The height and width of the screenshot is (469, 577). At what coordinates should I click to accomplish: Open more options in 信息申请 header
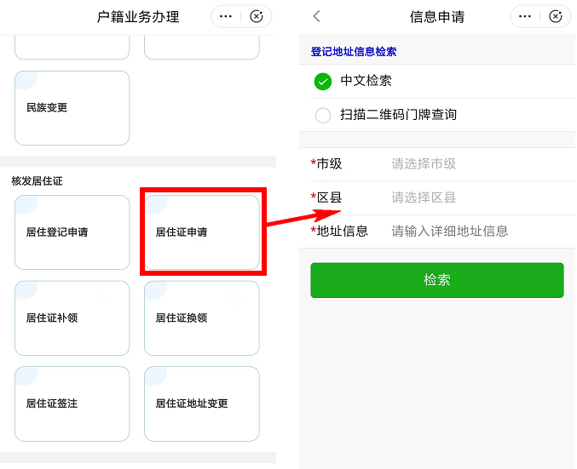pos(524,16)
